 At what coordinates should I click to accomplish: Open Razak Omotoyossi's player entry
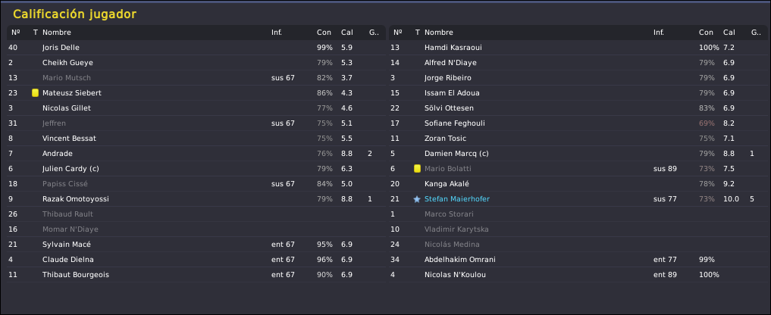[76, 199]
